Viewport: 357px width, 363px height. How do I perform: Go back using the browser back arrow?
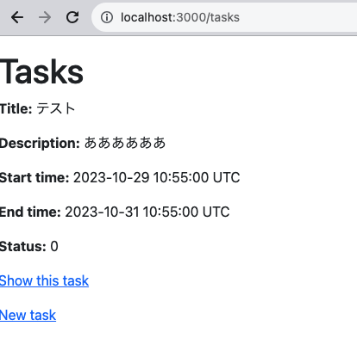pyautogui.click(x=17, y=17)
